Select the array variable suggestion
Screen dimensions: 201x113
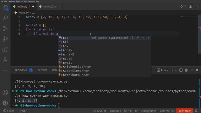point(104,50)
